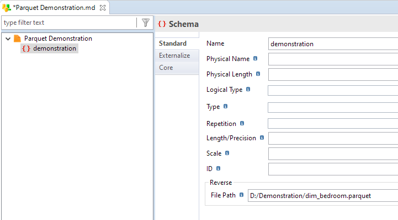Close the Parquet Demonstration.md editor tab

coord(103,8)
